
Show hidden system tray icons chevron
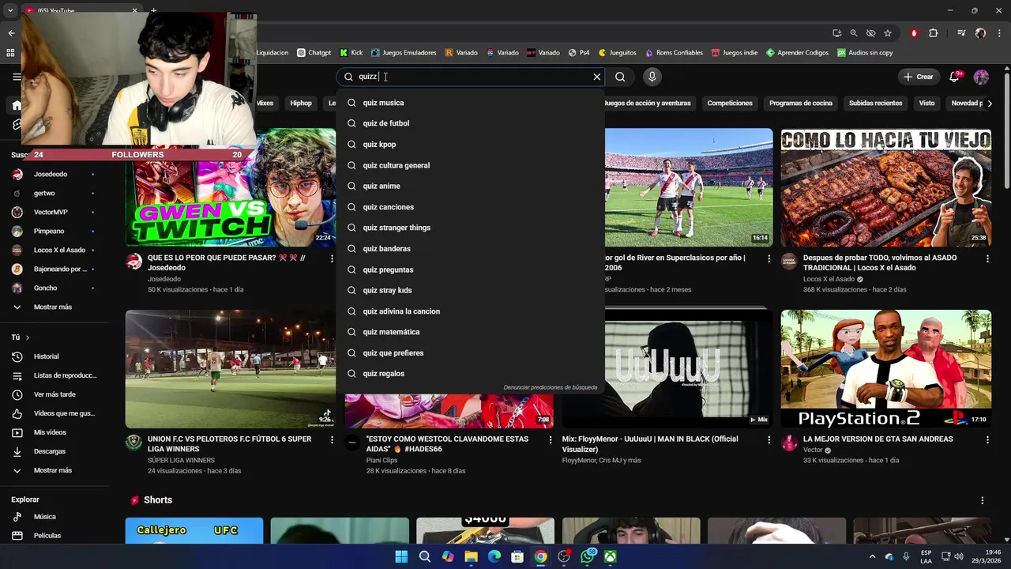(872, 556)
